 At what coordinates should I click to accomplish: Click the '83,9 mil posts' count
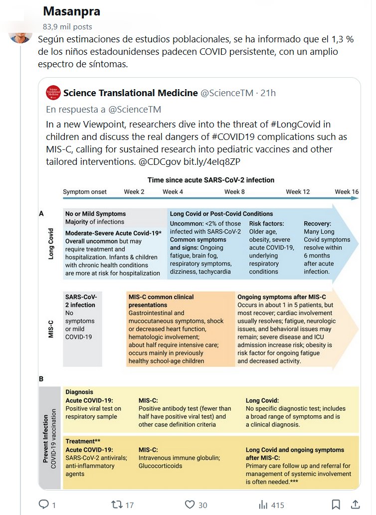pyautogui.click(x=67, y=27)
